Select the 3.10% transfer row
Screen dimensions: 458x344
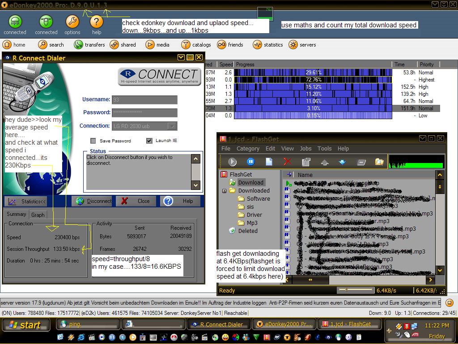click(323, 108)
